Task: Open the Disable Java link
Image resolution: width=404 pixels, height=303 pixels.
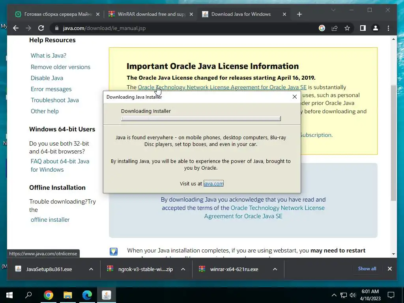Action: [x=47, y=78]
